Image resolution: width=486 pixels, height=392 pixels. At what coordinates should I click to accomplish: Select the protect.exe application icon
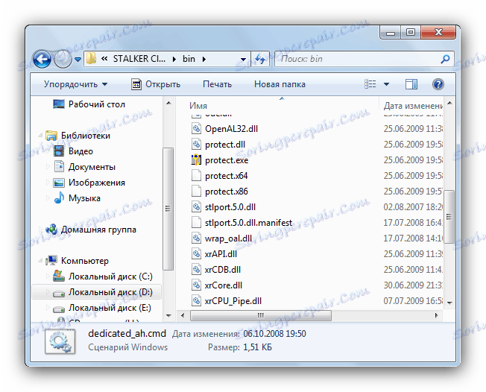point(196,160)
